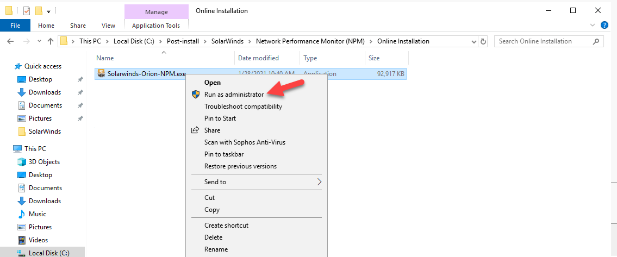
Task: Click the Refresh icon beside address bar
Action: (x=483, y=41)
